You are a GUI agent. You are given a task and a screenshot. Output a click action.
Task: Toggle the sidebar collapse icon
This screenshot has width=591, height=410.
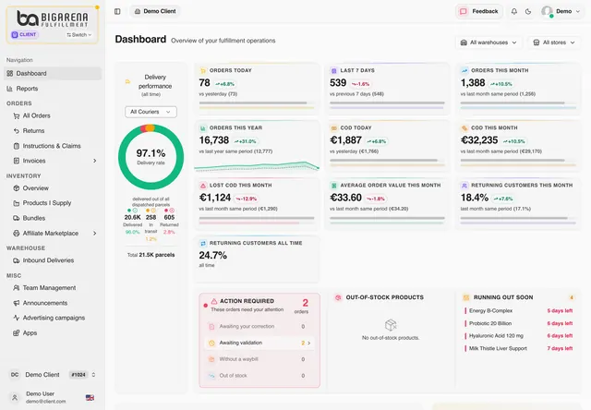pos(117,11)
